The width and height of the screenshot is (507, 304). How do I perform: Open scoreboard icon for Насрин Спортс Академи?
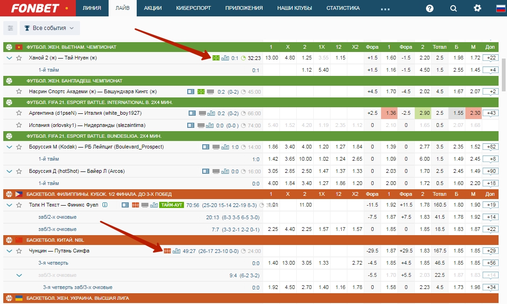pyautogui.click(x=191, y=92)
